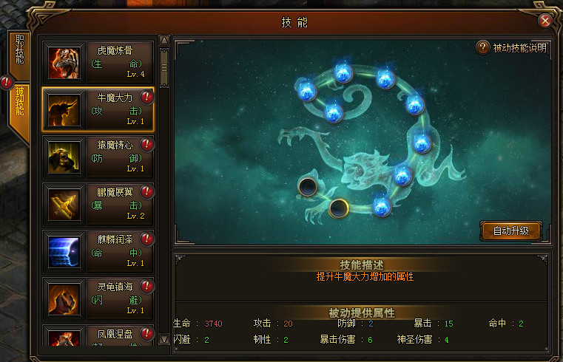The image size is (563, 362).
Task: Select the blue 麒麟润泽 skill icon
Action: 64,252
